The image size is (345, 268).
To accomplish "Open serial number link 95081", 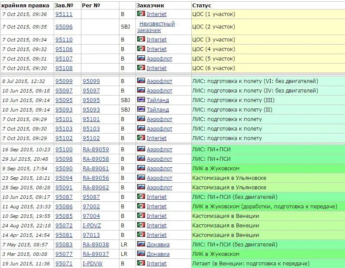I will pyautogui.click(x=64, y=235).
